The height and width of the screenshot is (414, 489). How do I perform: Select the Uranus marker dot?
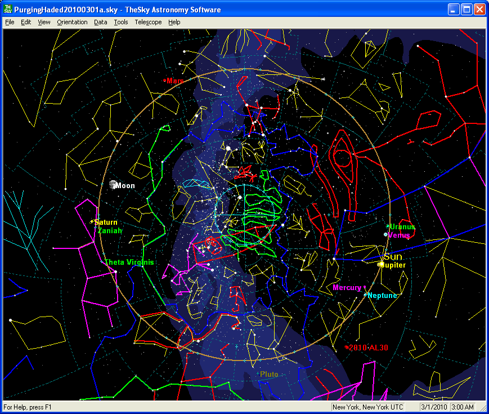point(388,226)
